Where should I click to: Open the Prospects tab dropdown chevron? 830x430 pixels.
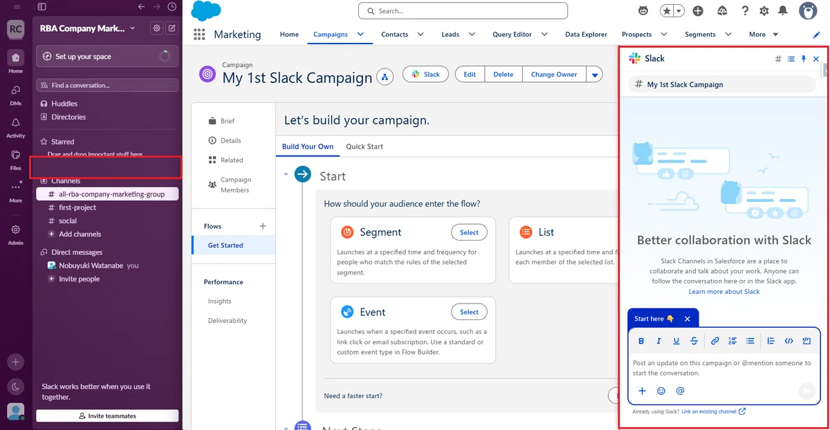point(664,35)
